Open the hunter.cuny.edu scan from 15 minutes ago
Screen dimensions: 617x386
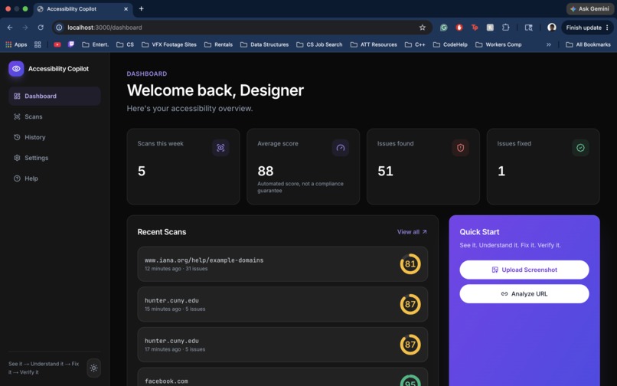[x=282, y=305]
